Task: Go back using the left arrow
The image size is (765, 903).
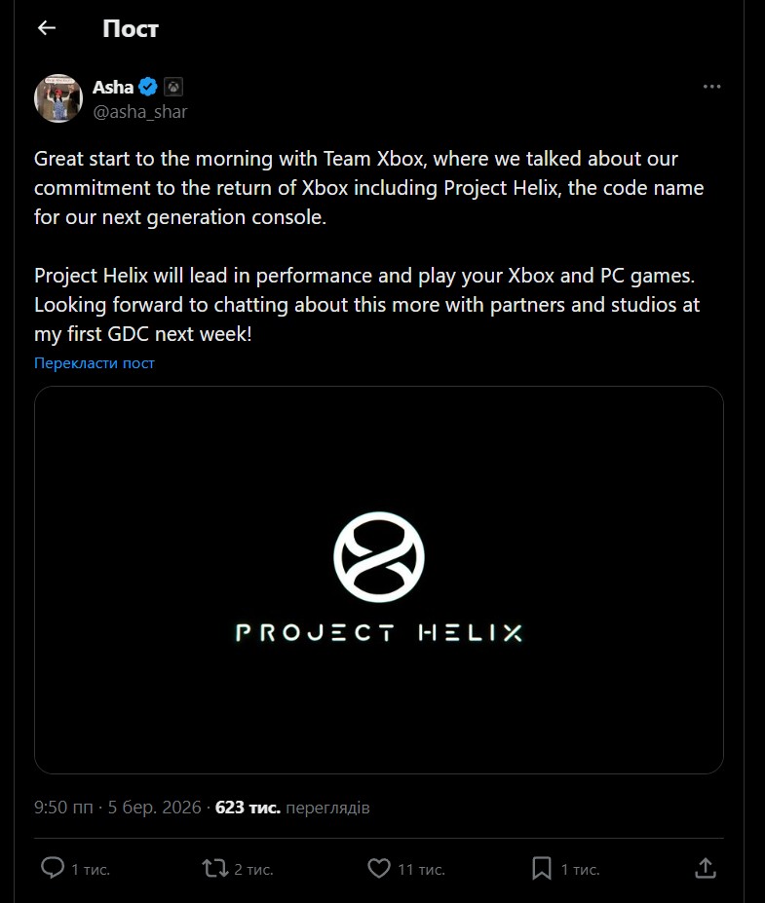Action: (x=47, y=28)
